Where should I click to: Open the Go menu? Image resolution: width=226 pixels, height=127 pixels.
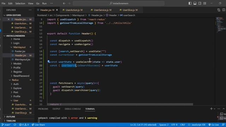click(38, 3)
